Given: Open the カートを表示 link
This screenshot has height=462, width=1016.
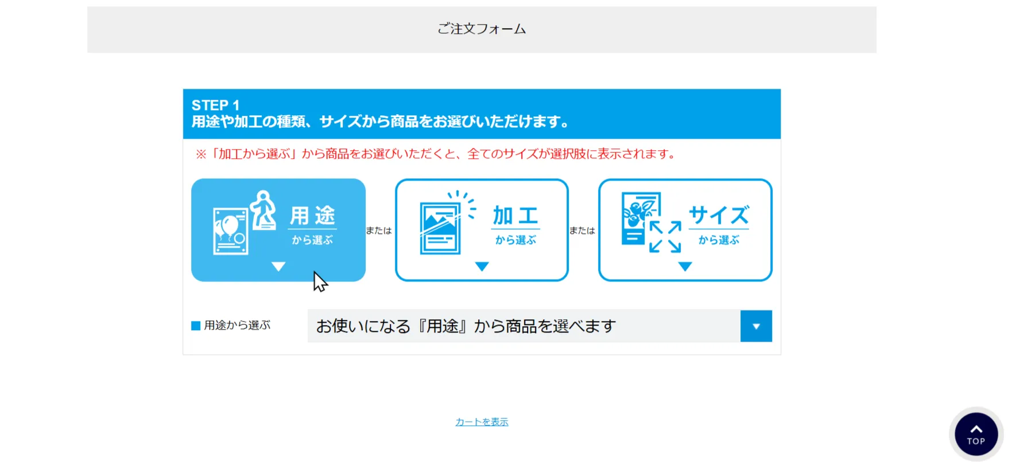Looking at the screenshot, I should tap(482, 422).
